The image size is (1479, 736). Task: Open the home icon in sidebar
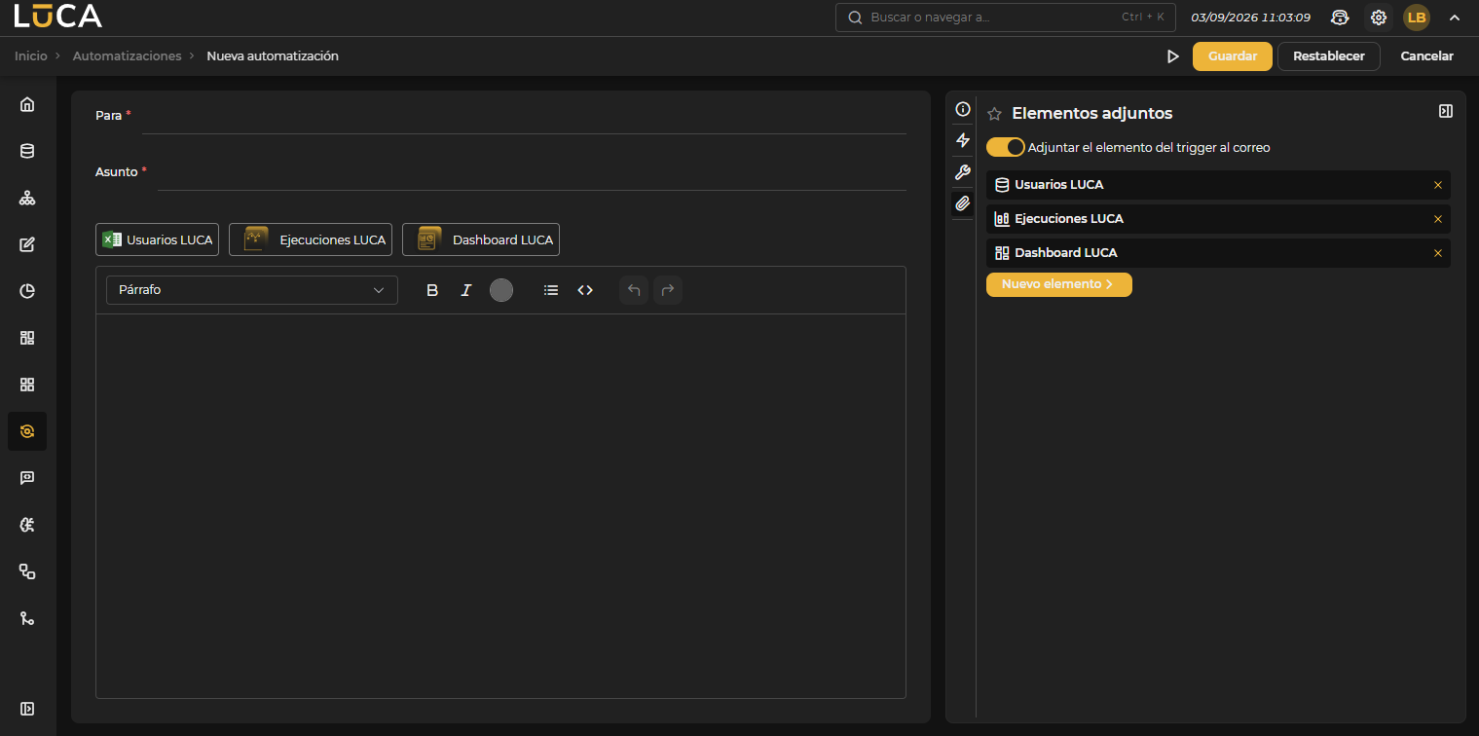point(27,104)
